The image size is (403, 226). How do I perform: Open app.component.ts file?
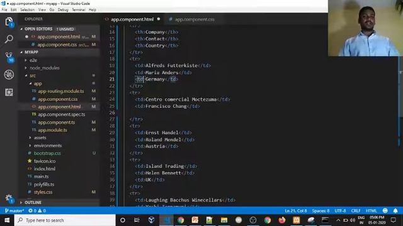point(56,122)
